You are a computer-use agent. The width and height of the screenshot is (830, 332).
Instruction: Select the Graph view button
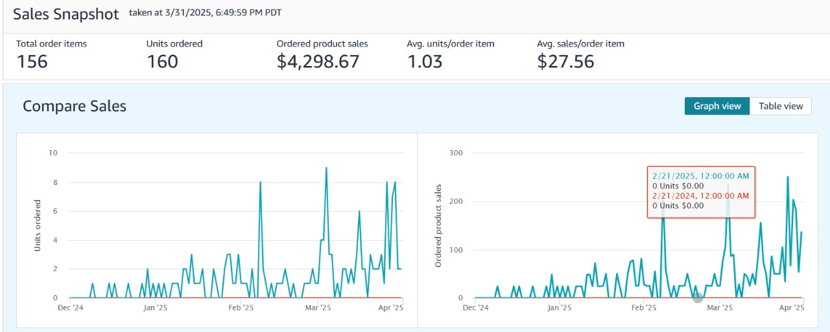[717, 106]
